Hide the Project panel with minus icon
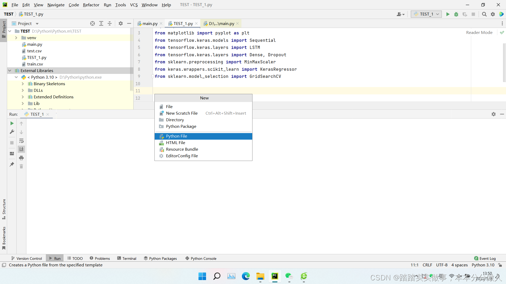 pyautogui.click(x=129, y=23)
